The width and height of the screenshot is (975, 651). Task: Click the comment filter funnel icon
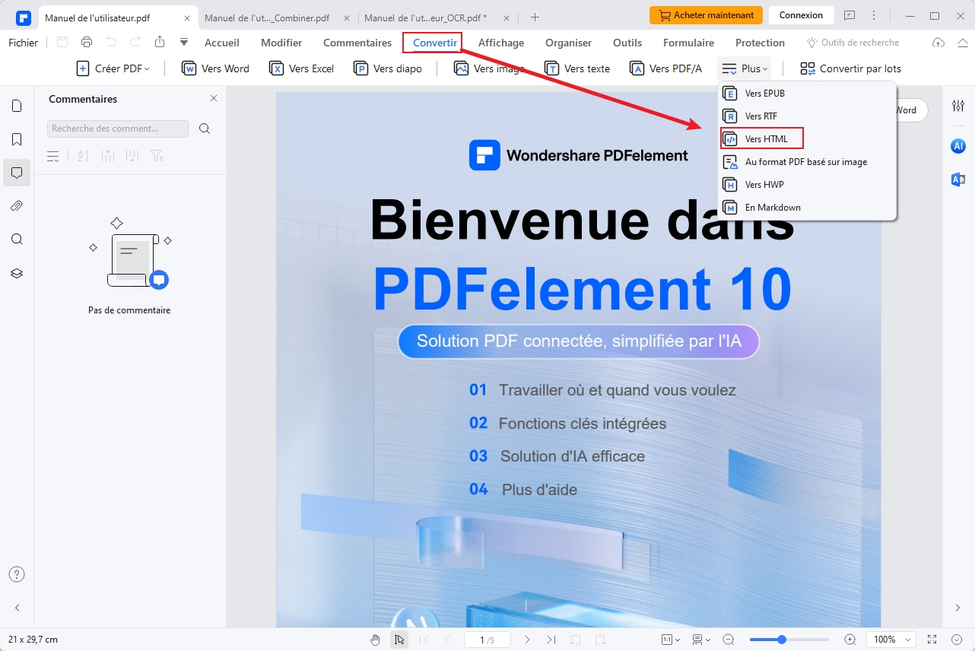[157, 156]
